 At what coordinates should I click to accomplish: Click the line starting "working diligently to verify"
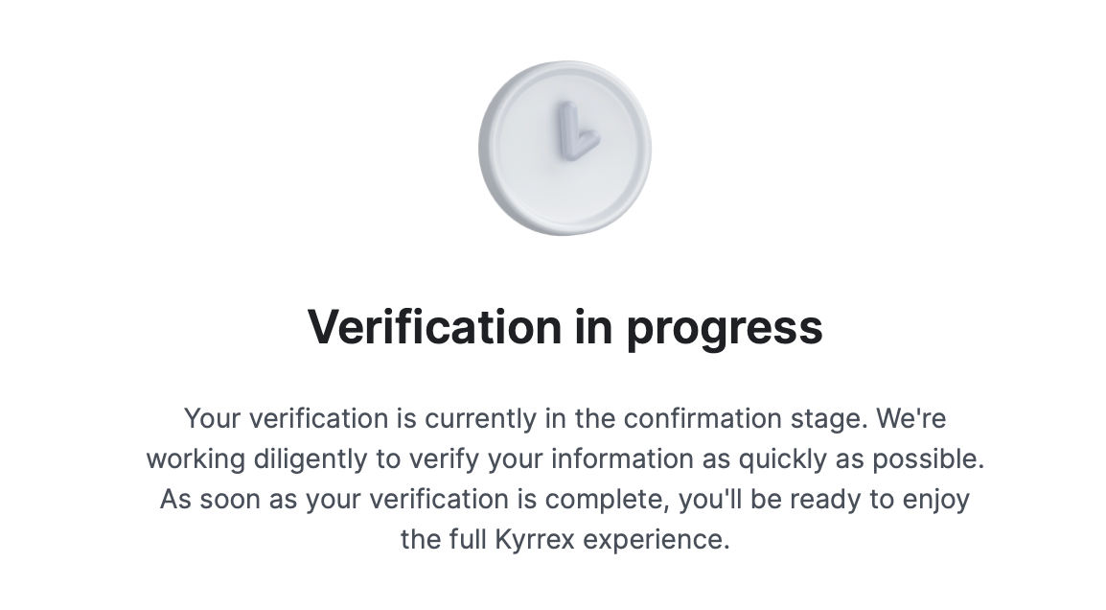[565, 459]
